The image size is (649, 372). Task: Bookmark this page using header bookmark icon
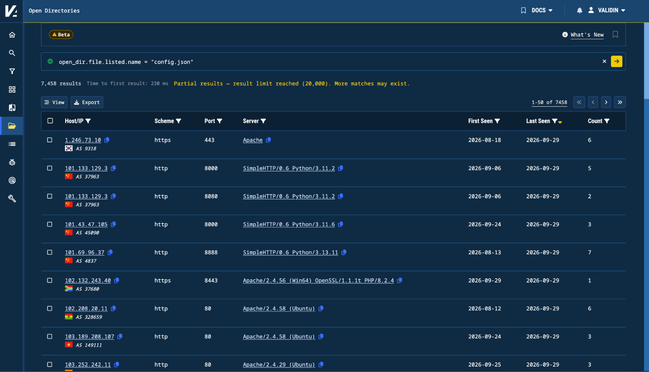pyautogui.click(x=523, y=10)
